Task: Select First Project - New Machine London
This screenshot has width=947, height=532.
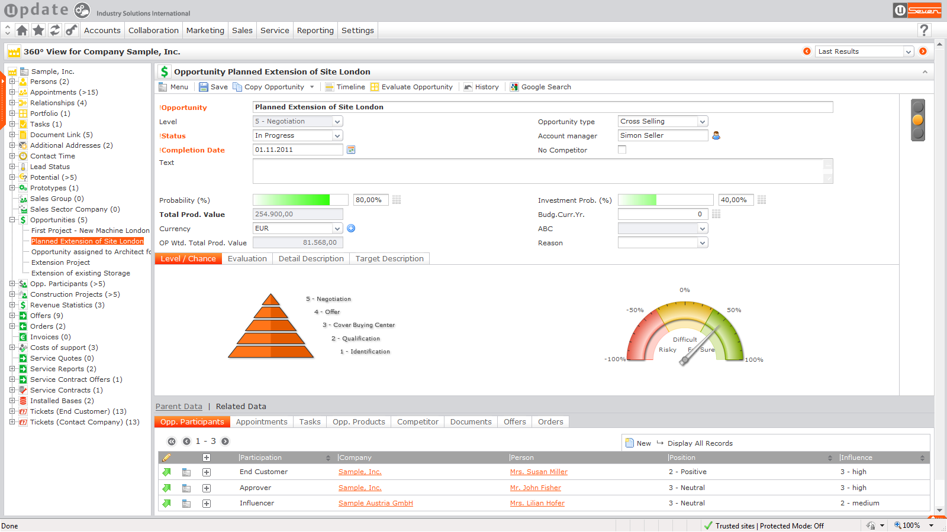Action: tap(91, 231)
